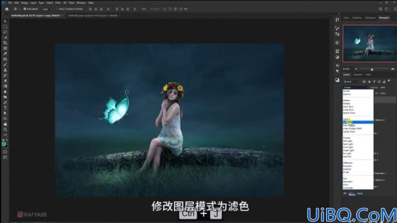Click the Navigator preview thumbnail
Viewport: 397px width, 223px height.
pos(370,43)
